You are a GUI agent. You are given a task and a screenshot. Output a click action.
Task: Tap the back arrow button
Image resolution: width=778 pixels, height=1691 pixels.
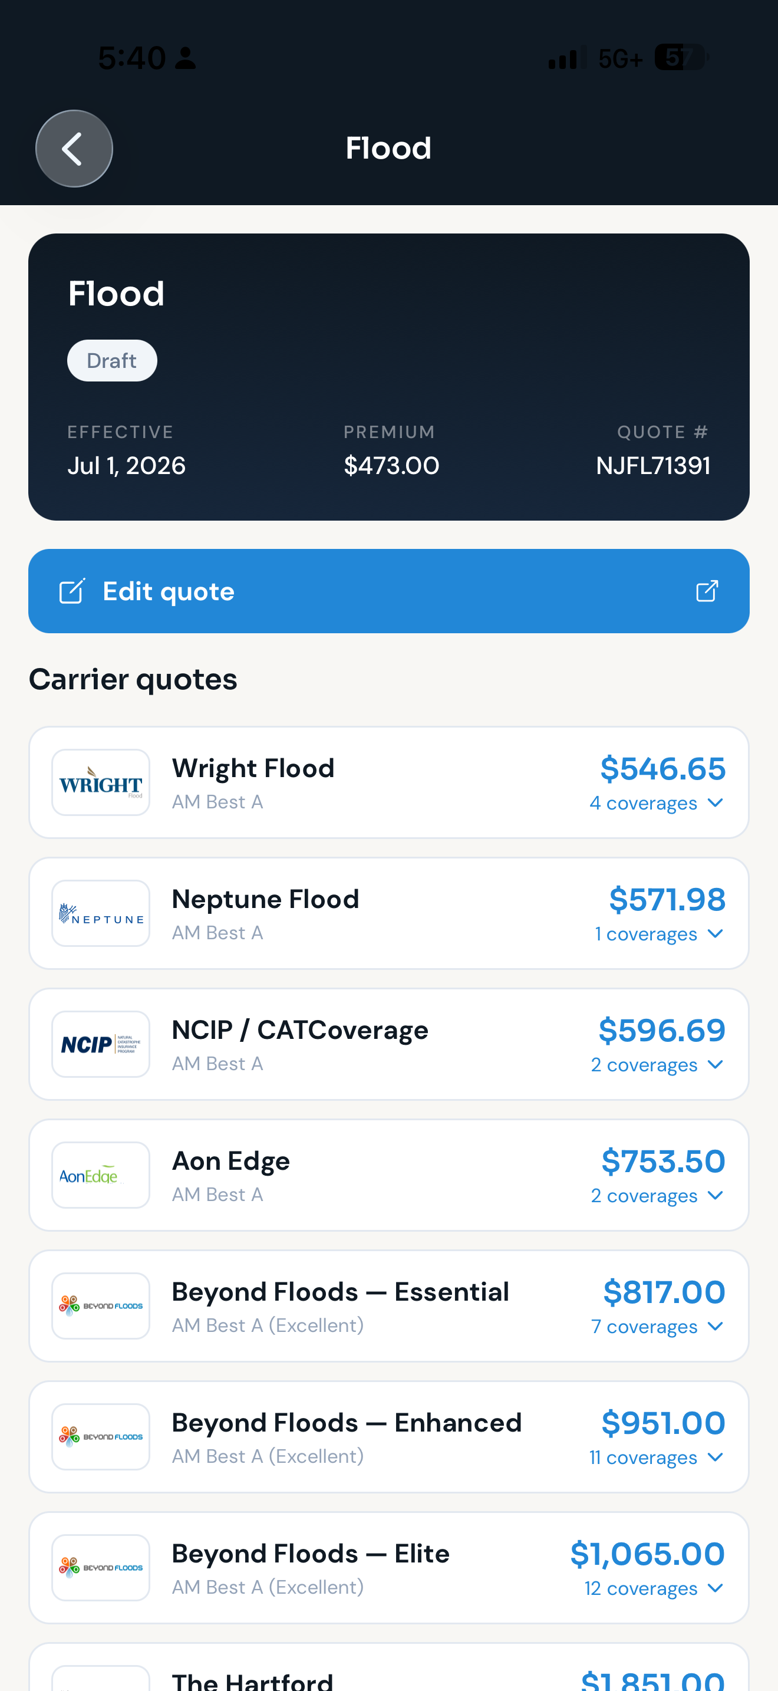click(x=74, y=149)
